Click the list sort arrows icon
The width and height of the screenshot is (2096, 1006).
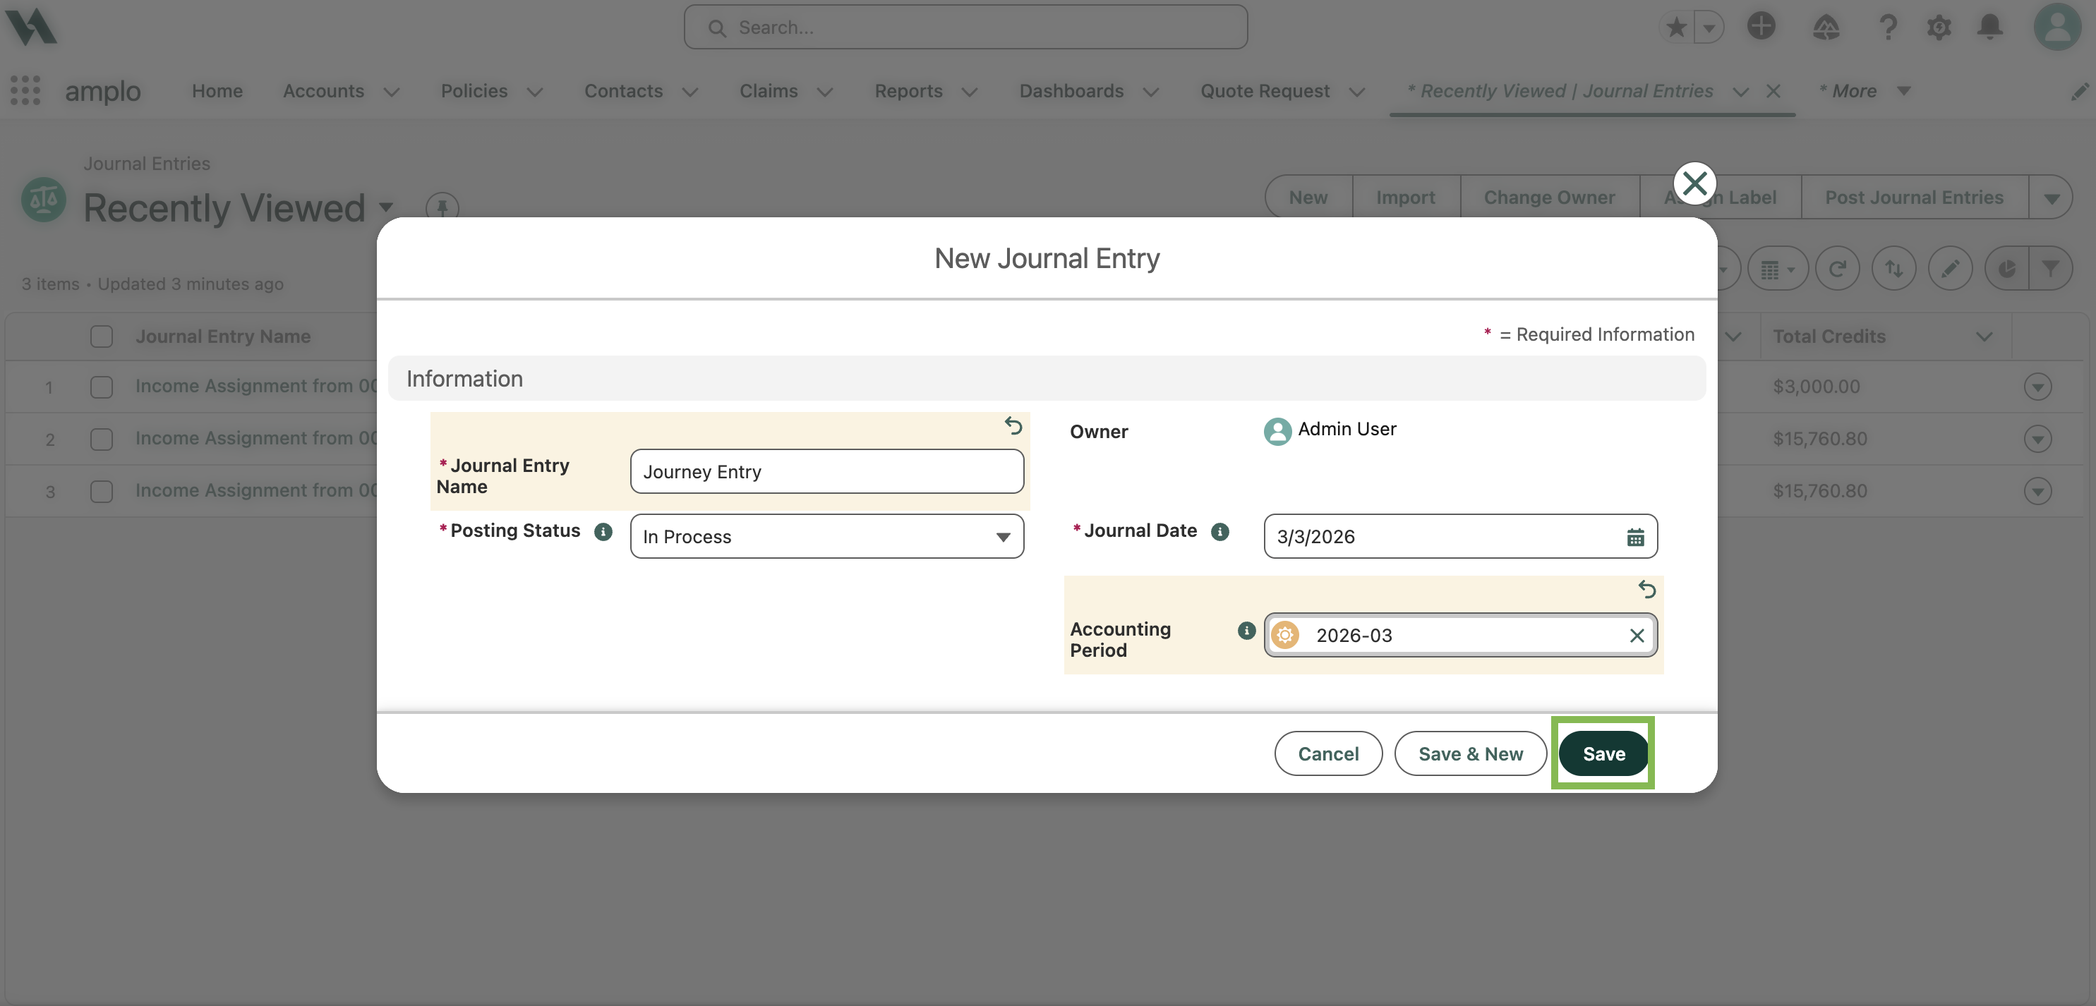pyautogui.click(x=1893, y=268)
